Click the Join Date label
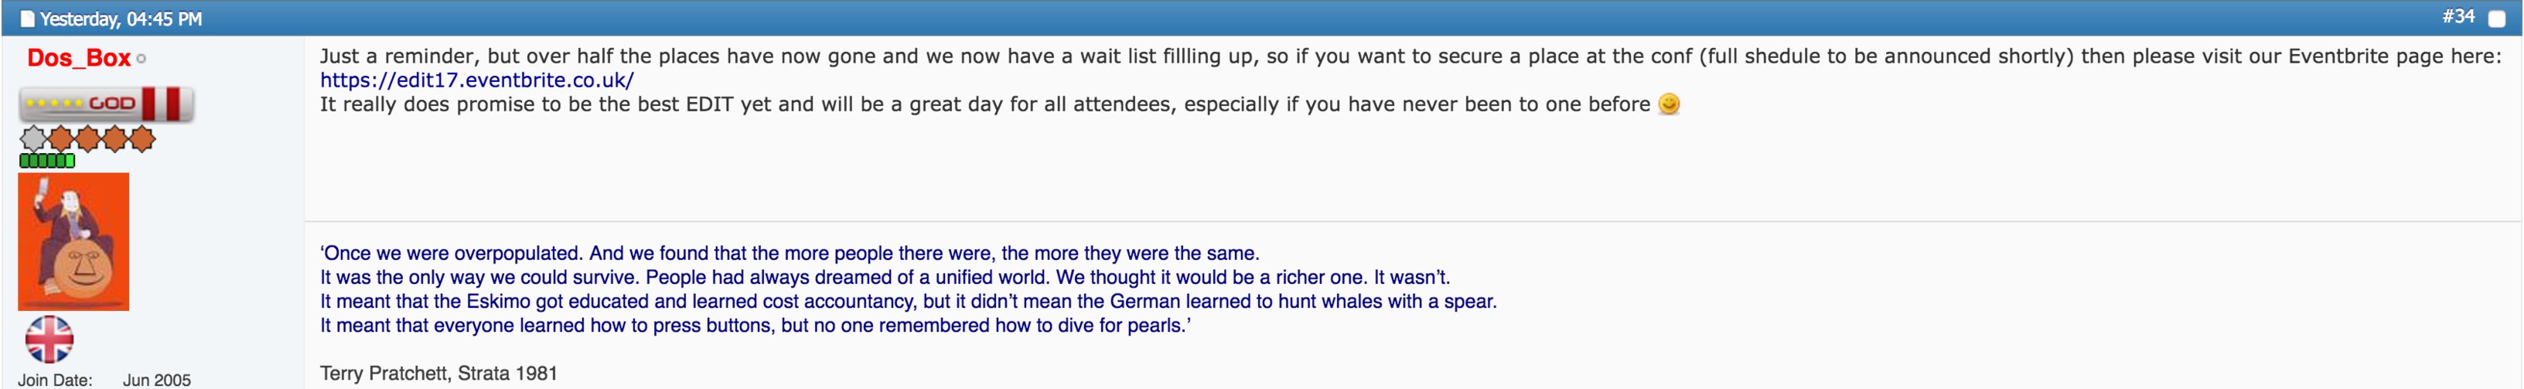 point(55,379)
